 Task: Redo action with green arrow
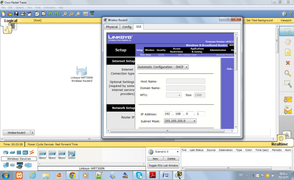click(x=56, y=14)
